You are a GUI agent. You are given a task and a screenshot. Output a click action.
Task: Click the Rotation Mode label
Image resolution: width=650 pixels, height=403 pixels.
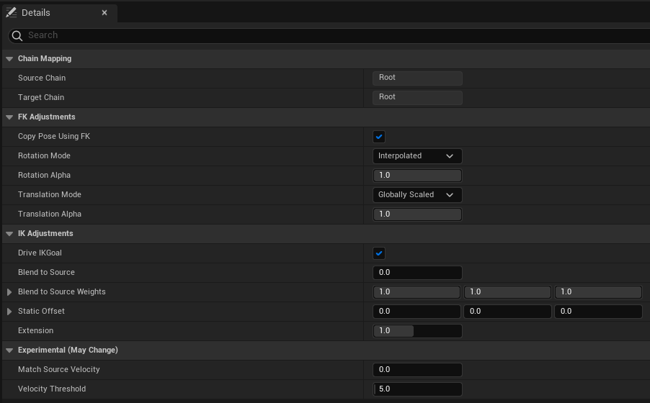[x=44, y=155]
